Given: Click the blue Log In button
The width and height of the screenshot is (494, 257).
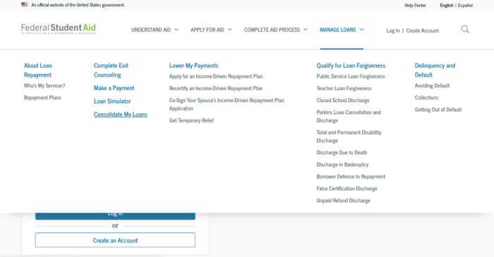Looking at the screenshot, I should (115, 216).
